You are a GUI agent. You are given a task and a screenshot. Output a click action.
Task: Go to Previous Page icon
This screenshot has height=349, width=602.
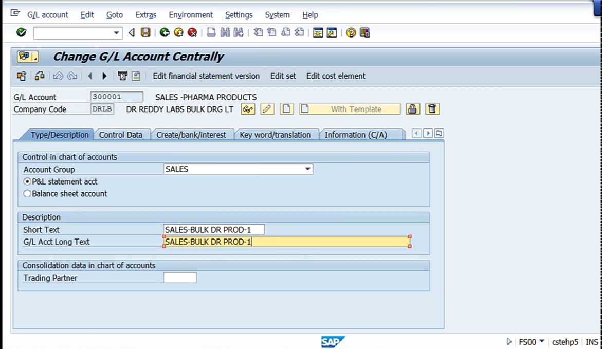272,32
